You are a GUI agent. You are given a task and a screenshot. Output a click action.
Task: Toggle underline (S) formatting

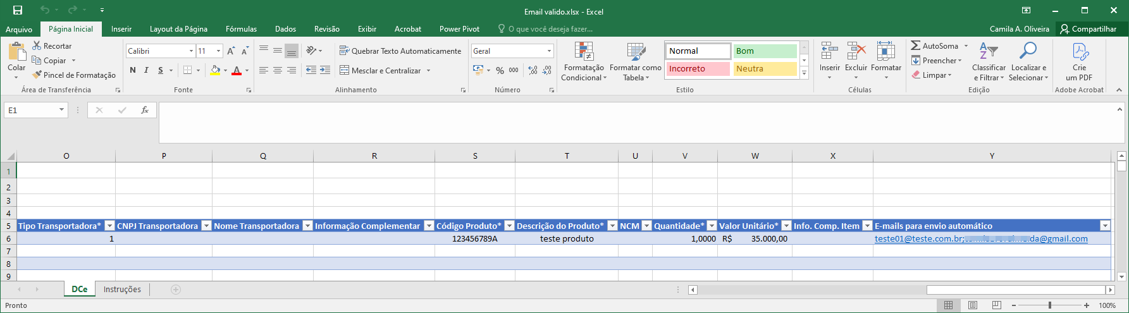(161, 70)
